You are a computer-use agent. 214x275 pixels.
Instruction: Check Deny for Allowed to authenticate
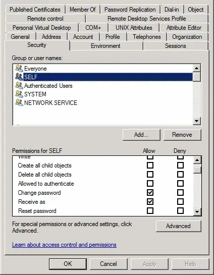(180, 184)
